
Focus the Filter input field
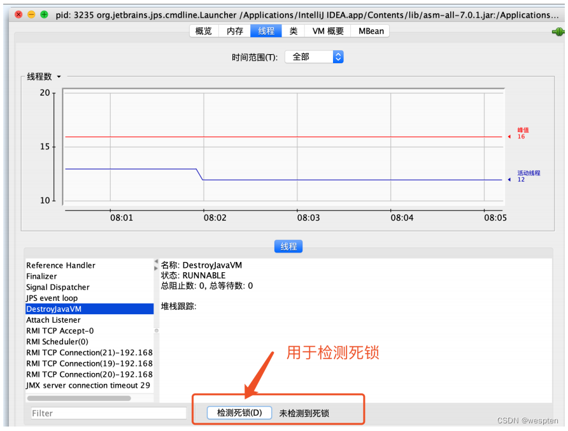pos(109,413)
